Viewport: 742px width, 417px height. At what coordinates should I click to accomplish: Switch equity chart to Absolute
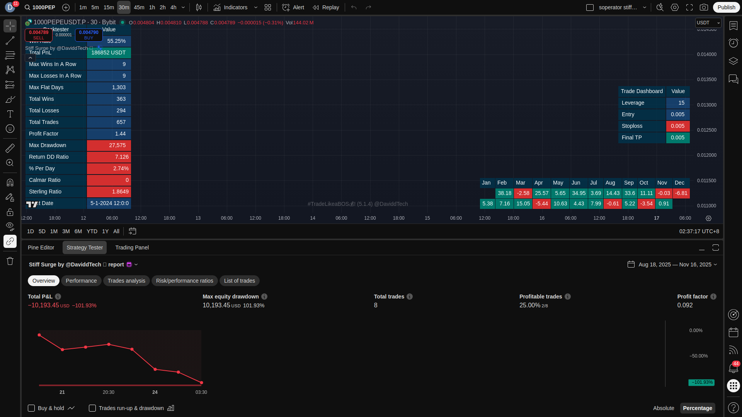[x=663, y=408]
